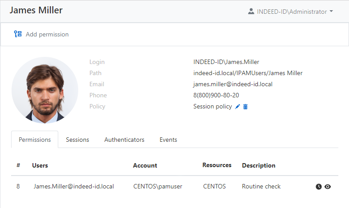Open the Authenticators tab
The width and height of the screenshot is (349, 208).
click(124, 140)
